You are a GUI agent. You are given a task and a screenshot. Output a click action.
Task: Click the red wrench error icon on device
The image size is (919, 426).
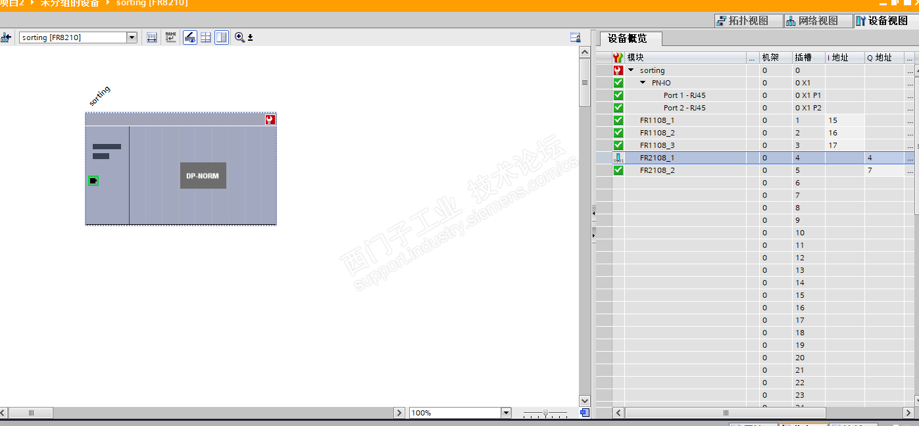pyautogui.click(x=270, y=120)
